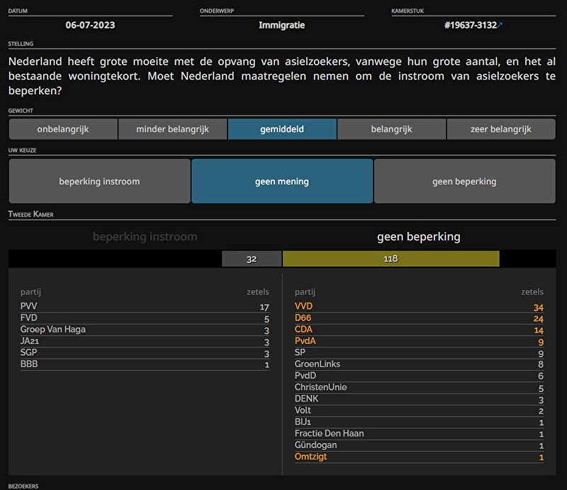The height and width of the screenshot is (490, 567).
Task: Click the grey 32 votes bar
Action: 252,259
